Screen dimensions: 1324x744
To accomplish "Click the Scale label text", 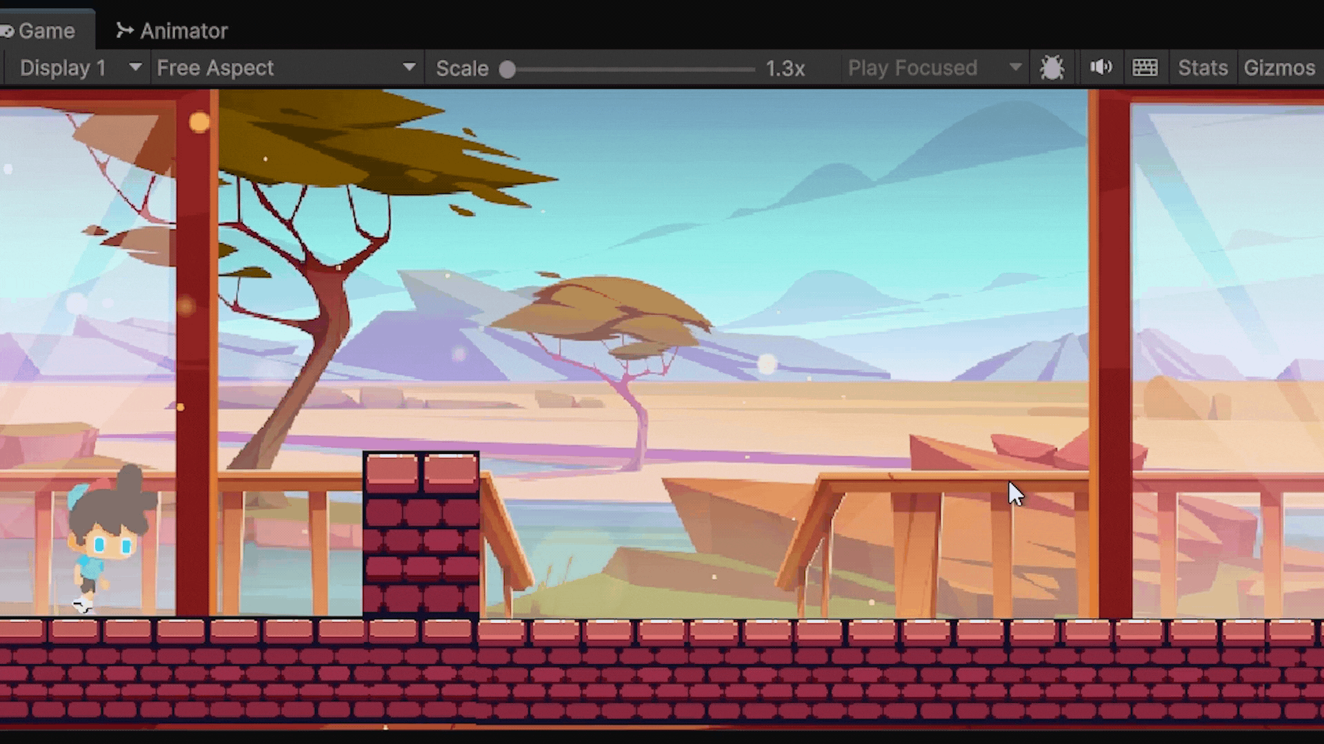I will tap(462, 68).
